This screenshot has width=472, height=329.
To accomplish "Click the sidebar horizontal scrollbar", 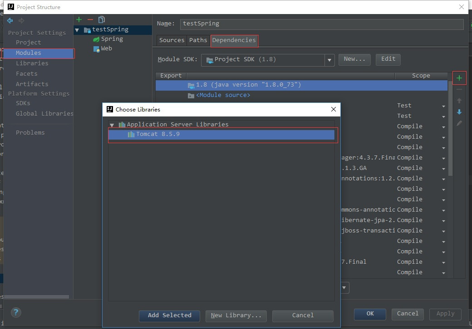I will (36, 297).
